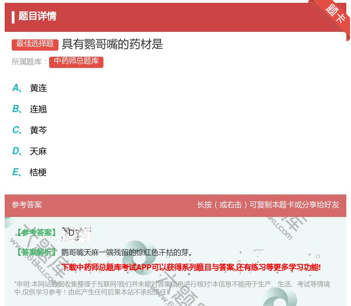Select answer option D 天麻
The height and width of the screenshot is (306, 351).
29,151
